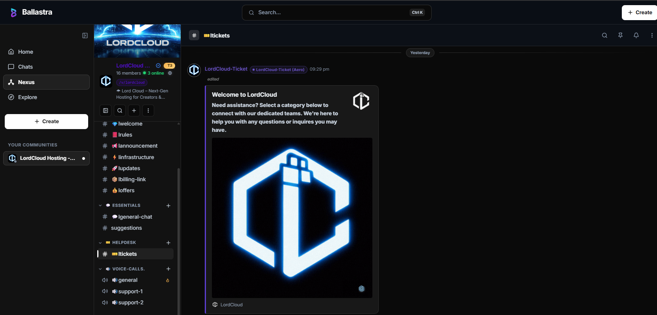Open notification bell for tickets channel

click(636, 36)
